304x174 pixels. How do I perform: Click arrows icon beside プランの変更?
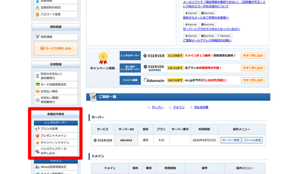pyautogui.click(x=38, y=129)
